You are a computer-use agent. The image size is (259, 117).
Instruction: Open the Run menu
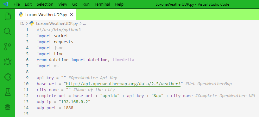(x=86, y=4)
